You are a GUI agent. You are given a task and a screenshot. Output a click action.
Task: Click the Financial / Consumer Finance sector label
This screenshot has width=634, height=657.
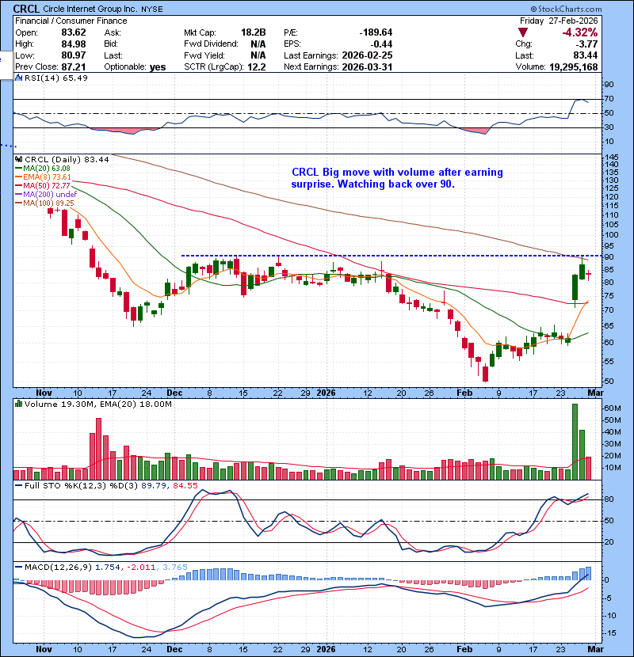[71, 21]
